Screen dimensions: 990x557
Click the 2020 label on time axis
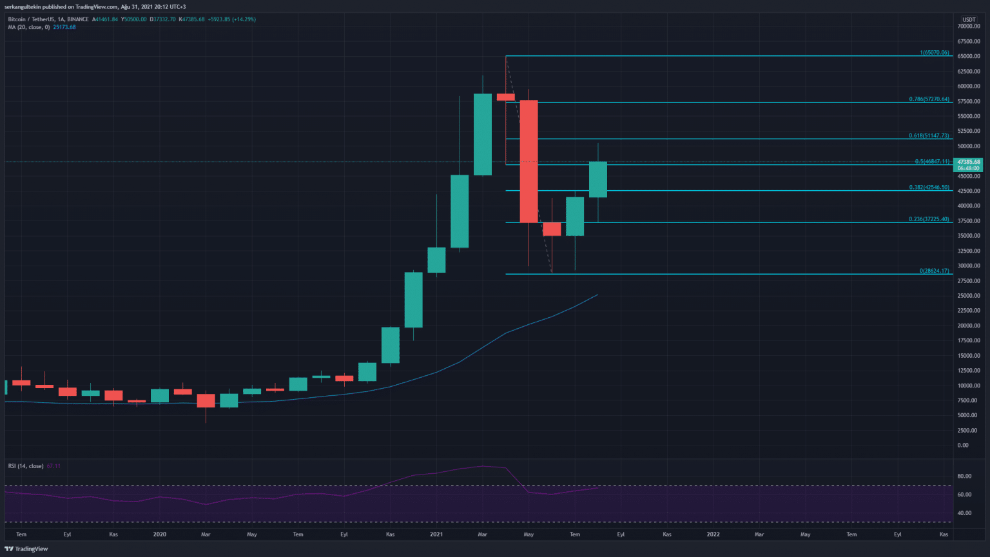(x=160, y=534)
